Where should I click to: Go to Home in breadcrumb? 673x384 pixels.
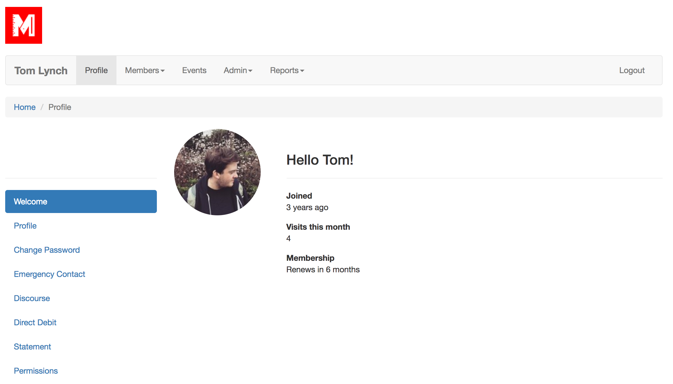click(x=25, y=107)
